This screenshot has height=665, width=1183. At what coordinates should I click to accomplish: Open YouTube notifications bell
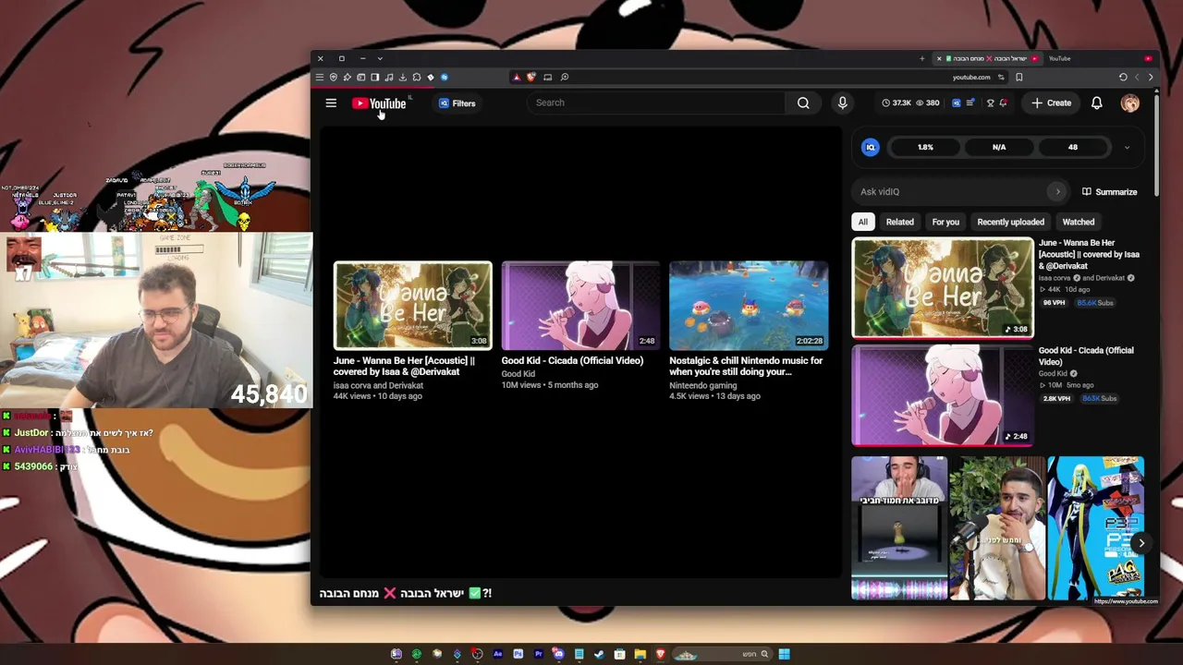click(1096, 103)
